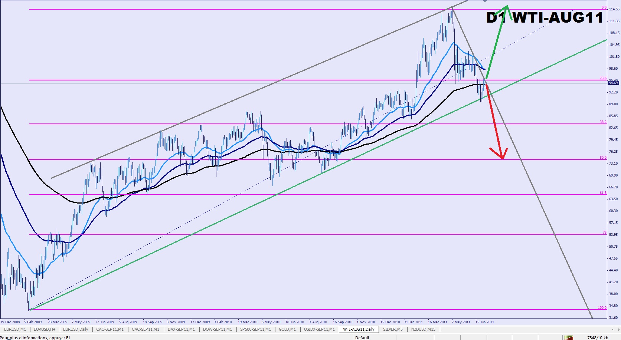Click the '15 Dec 2010' date label
The width and height of the screenshot is (621, 340).
pyautogui.click(x=390, y=322)
